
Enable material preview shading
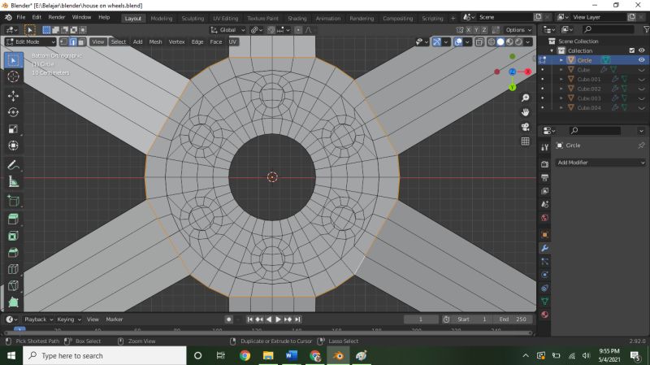509,42
